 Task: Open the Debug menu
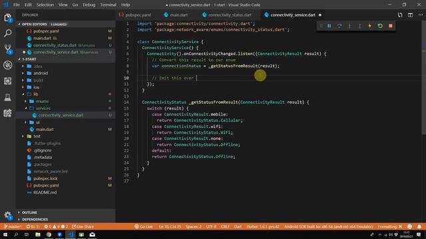tap(89, 5)
